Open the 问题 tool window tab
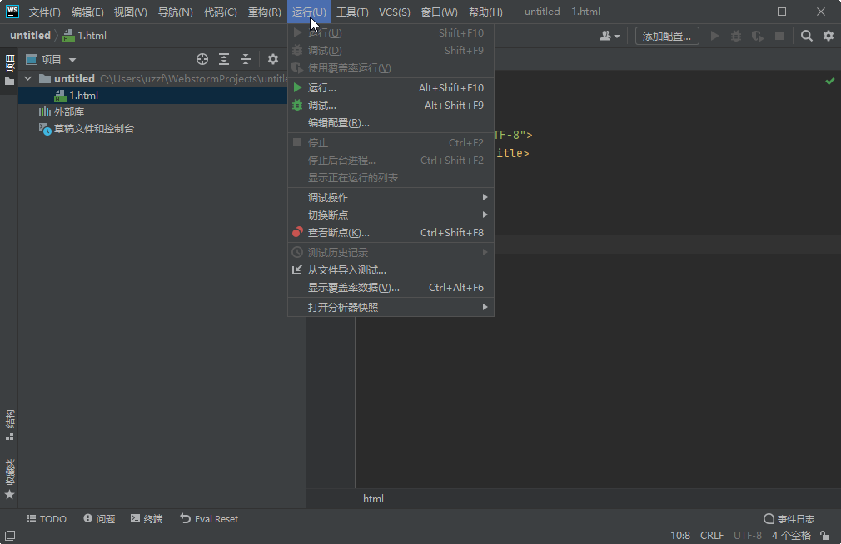Viewport: 841px width, 544px height. click(99, 519)
